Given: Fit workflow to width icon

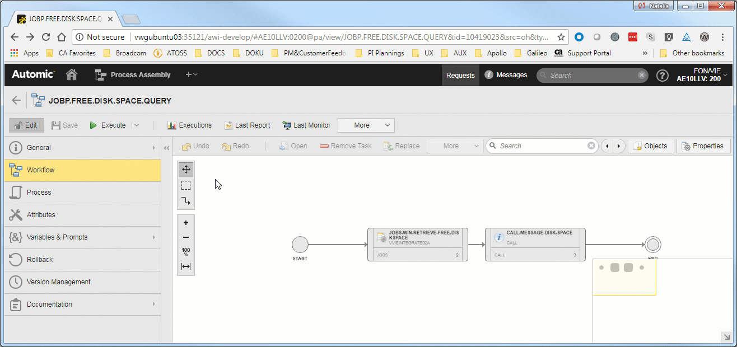Looking at the screenshot, I should pyautogui.click(x=186, y=266).
